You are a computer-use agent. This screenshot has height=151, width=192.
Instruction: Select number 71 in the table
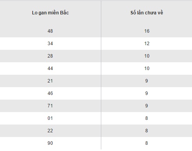coord(50,106)
